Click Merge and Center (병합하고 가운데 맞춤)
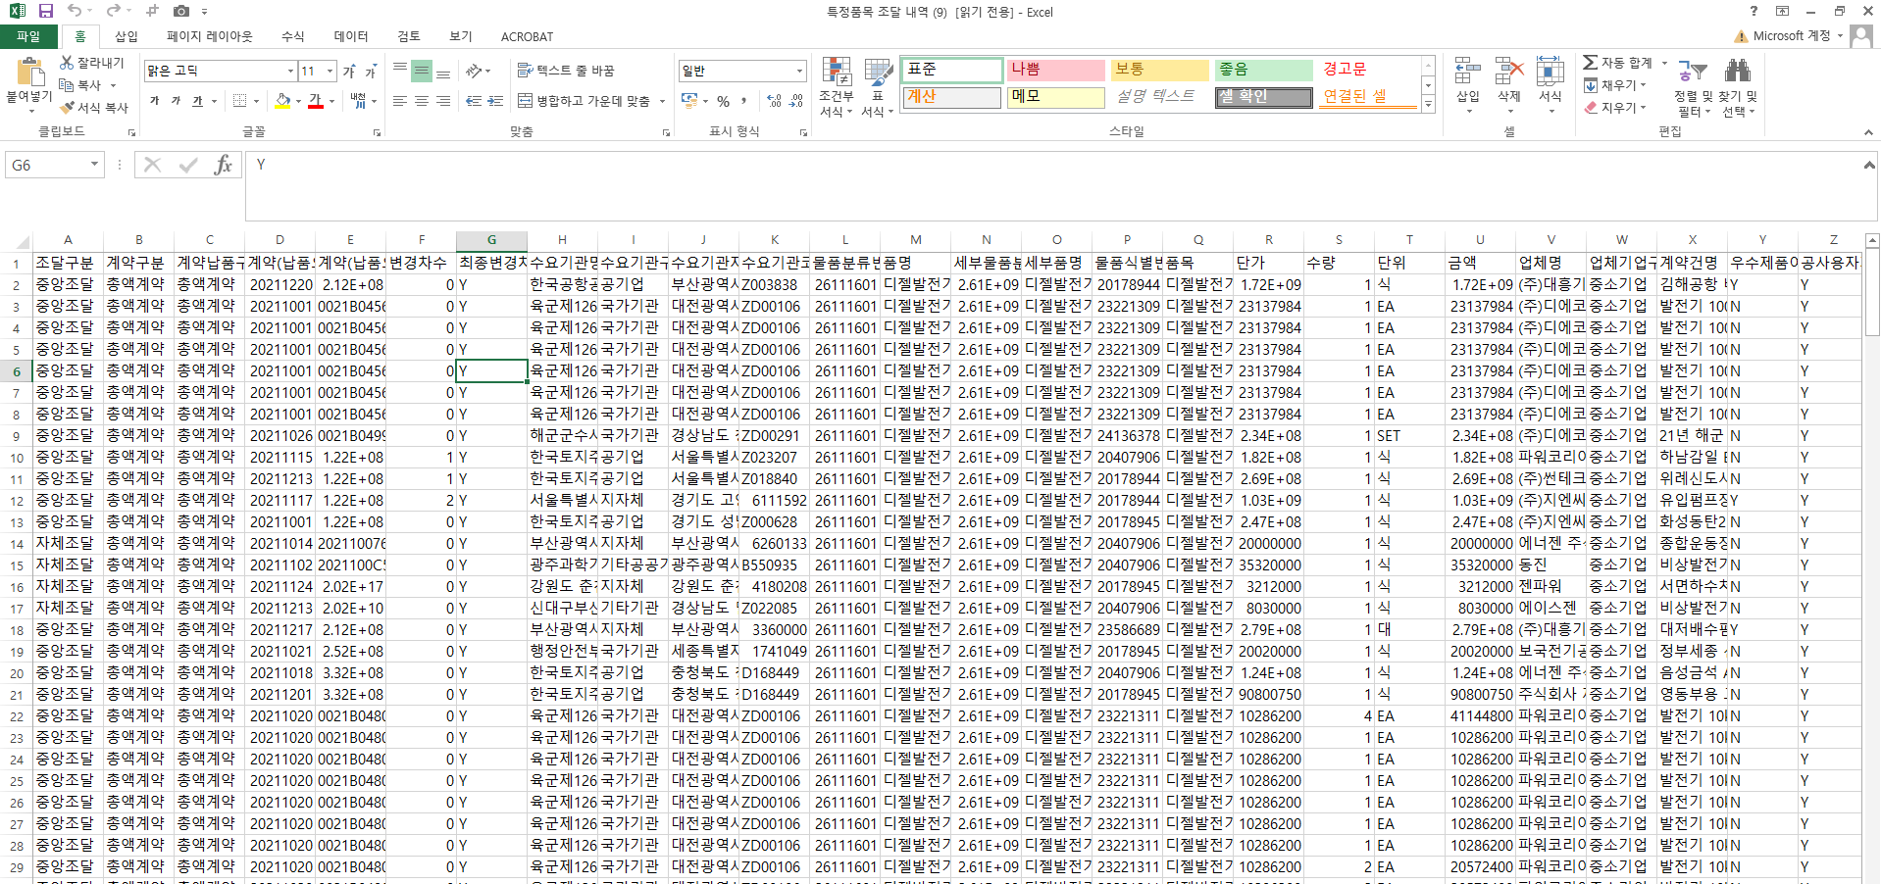The image size is (1881, 884). click(x=585, y=101)
